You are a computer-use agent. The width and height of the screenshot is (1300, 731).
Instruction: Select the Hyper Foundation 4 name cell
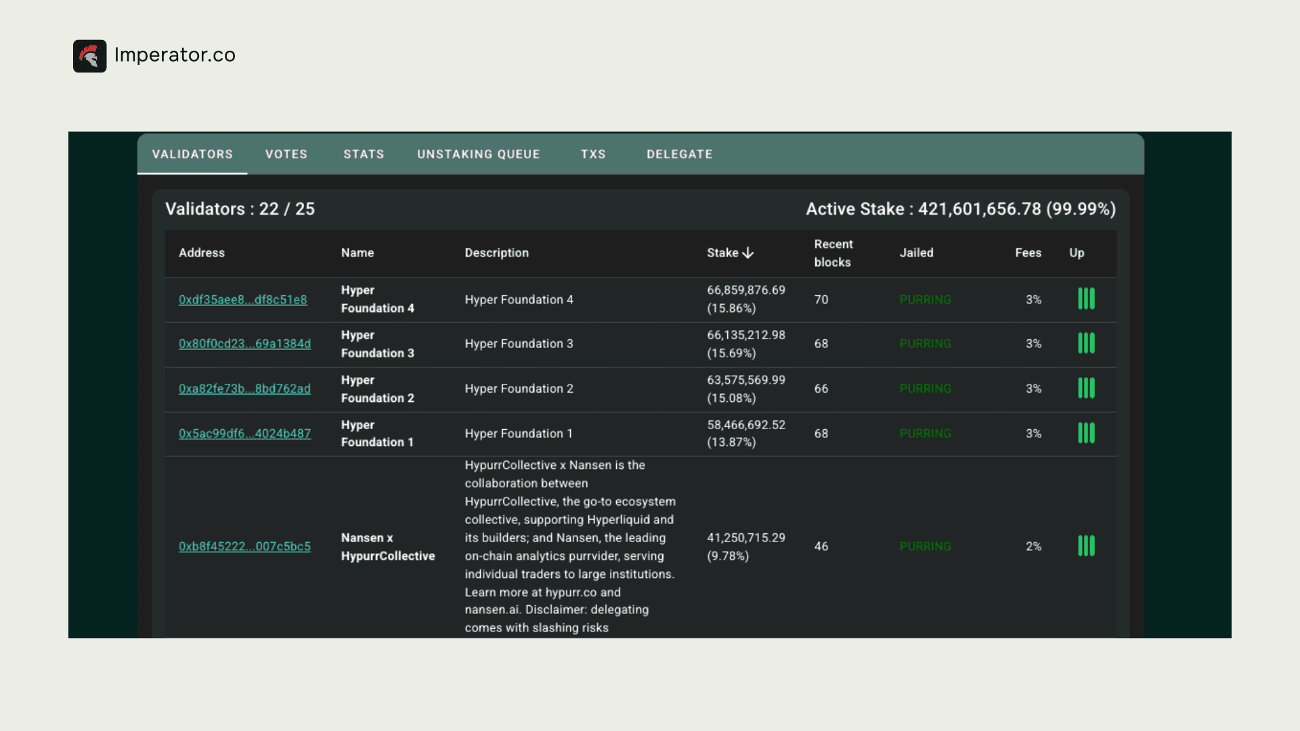coord(378,299)
